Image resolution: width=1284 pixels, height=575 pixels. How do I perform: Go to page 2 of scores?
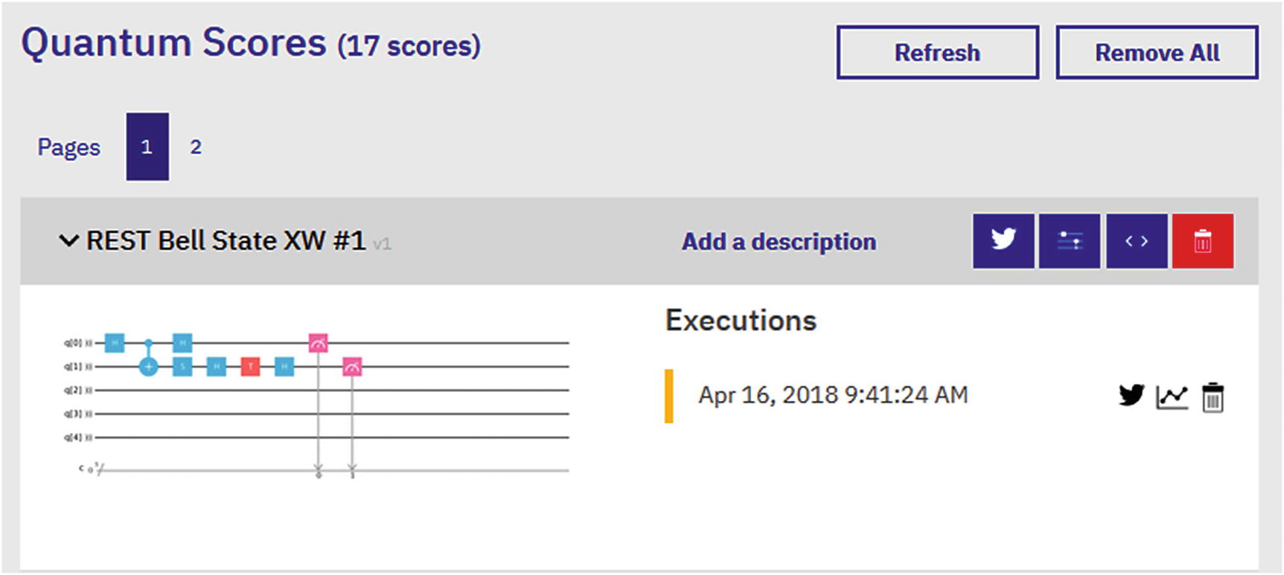(196, 147)
